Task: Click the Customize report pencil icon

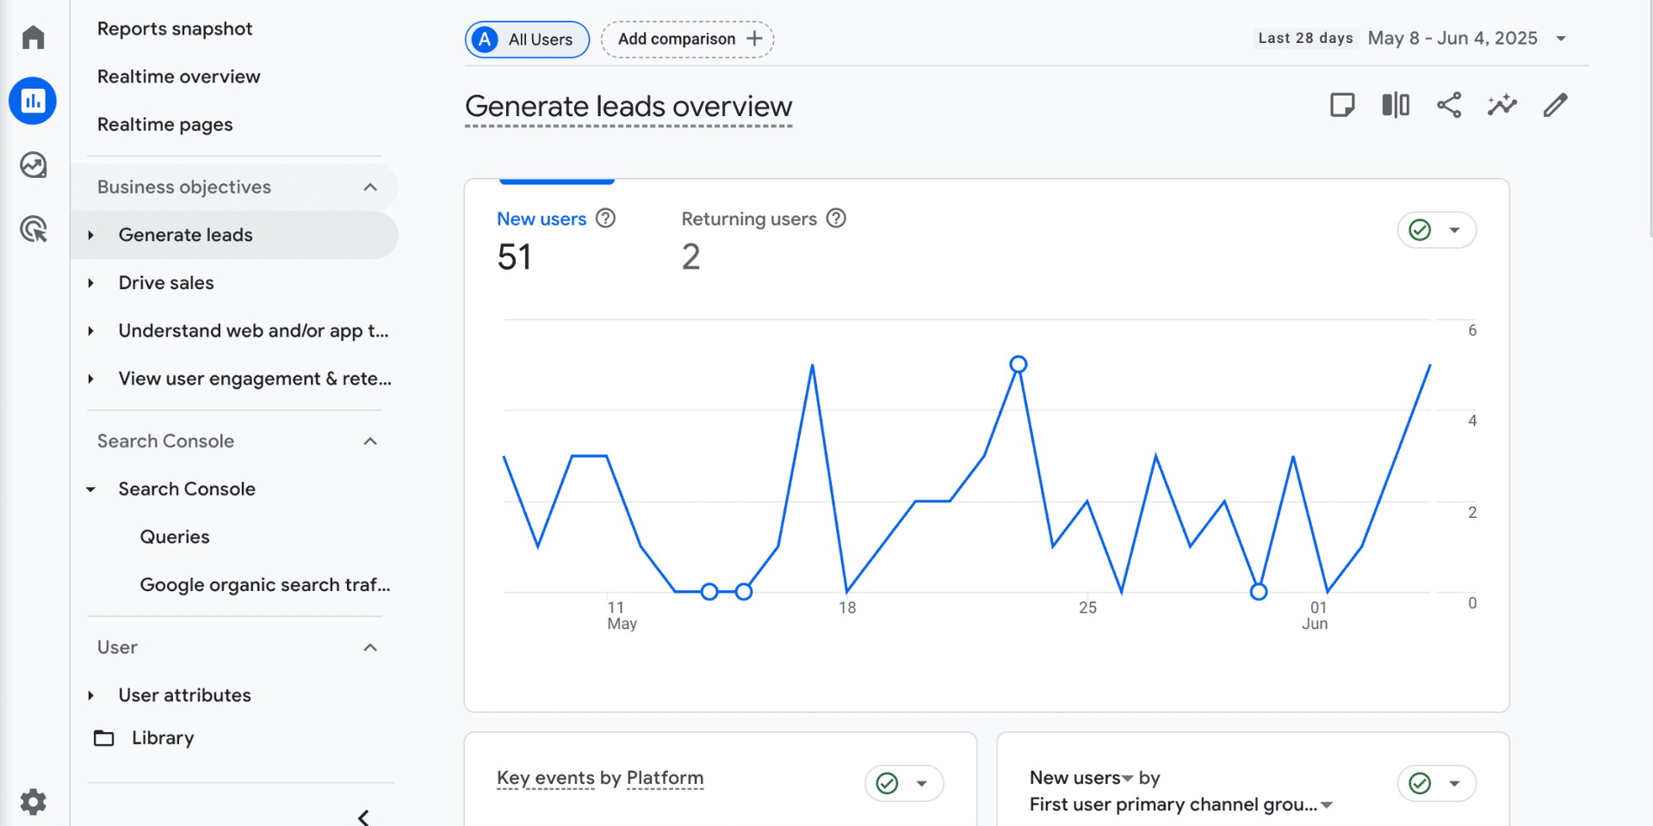Action: [x=1555, y=105]
